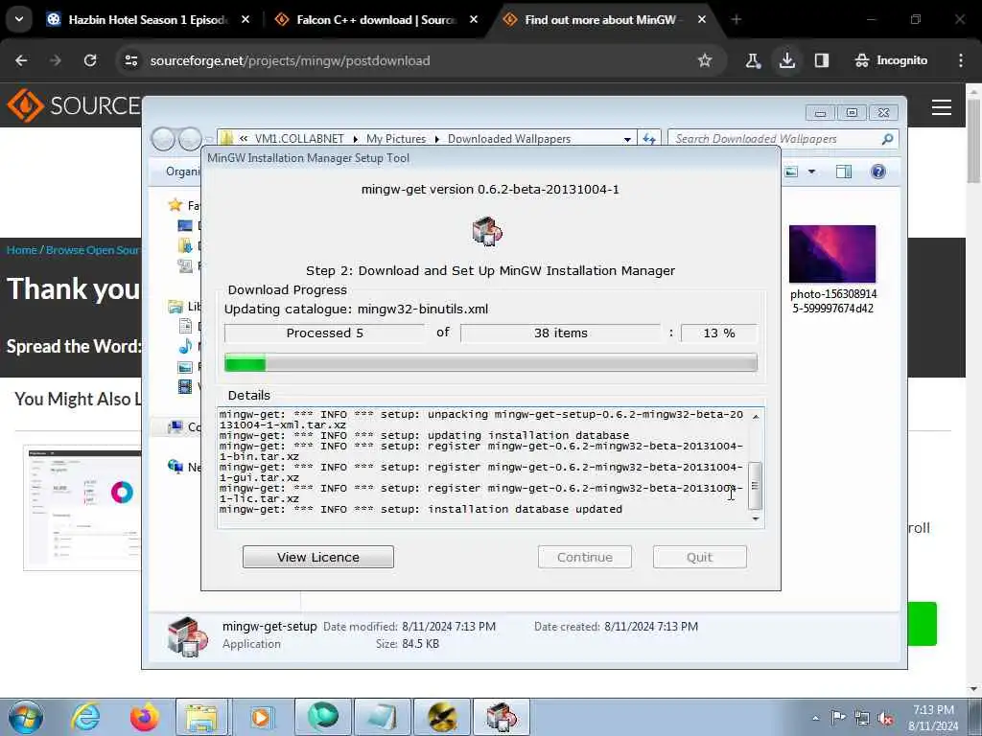This screenshot has height=736, width=982.
Task: Close the Falcon C++ download tab
Action: click(474, 20)
